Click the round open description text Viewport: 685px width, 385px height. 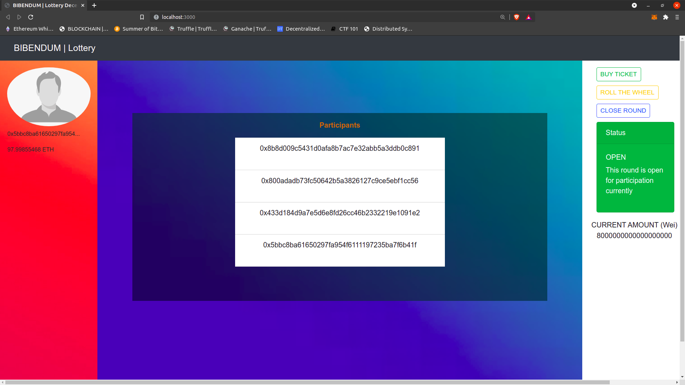pyautogui.click(x=634, y=180)
